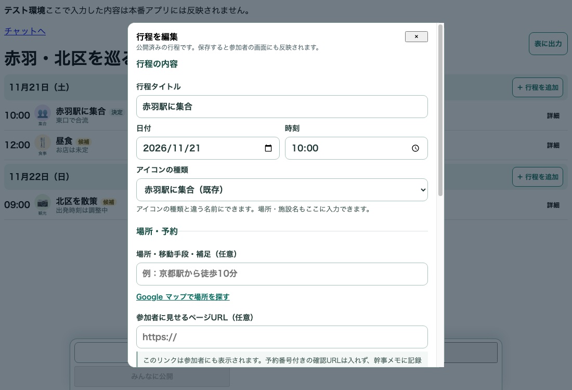Add an itinerary item to 11月22日
This screenshot has width=572, height=390.
point(537,177)
